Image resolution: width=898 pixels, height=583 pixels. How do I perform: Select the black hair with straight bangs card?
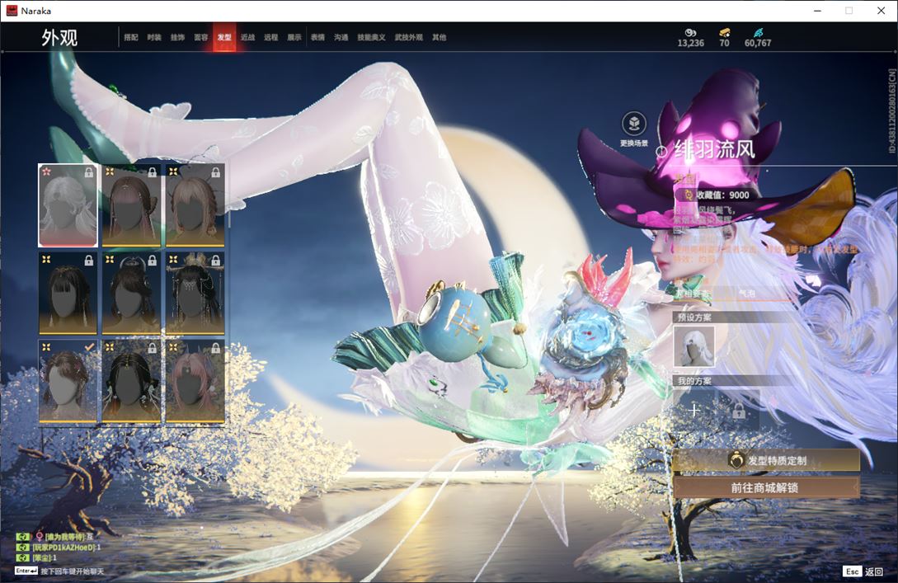pos(68,294)
